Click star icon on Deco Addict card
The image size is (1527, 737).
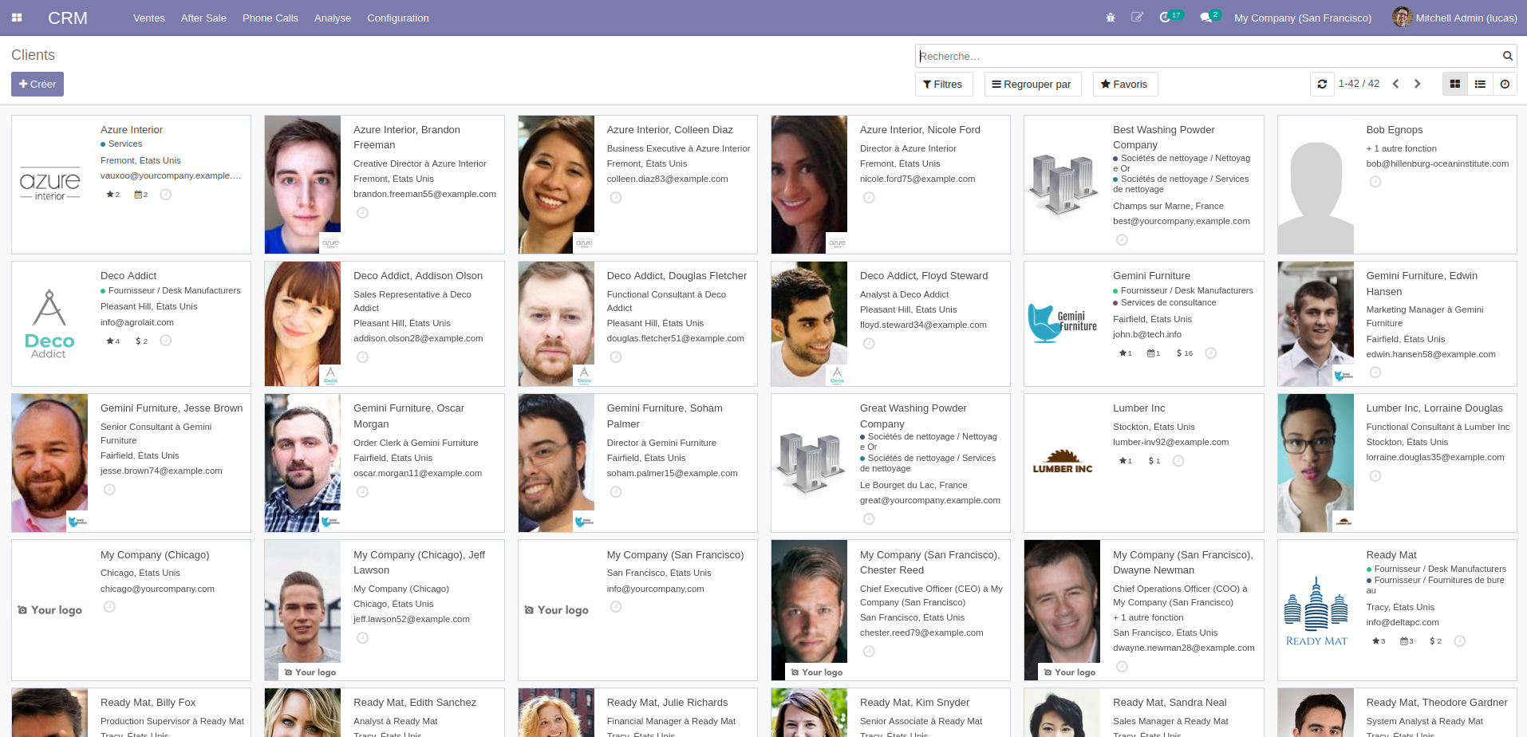112,341
